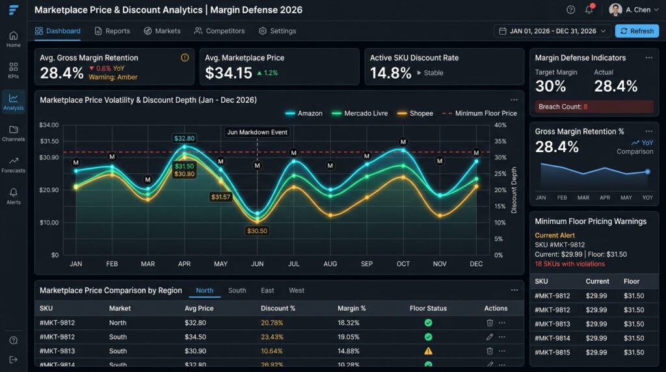Click the Discount % column header
This screenshot has height=372, width=666.
pyautogui.click(x=278, y=308)
